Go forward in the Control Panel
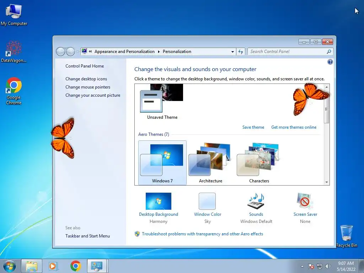Viewport: 364px width, 273px height. pyautogui.click(x=70, y=52)
